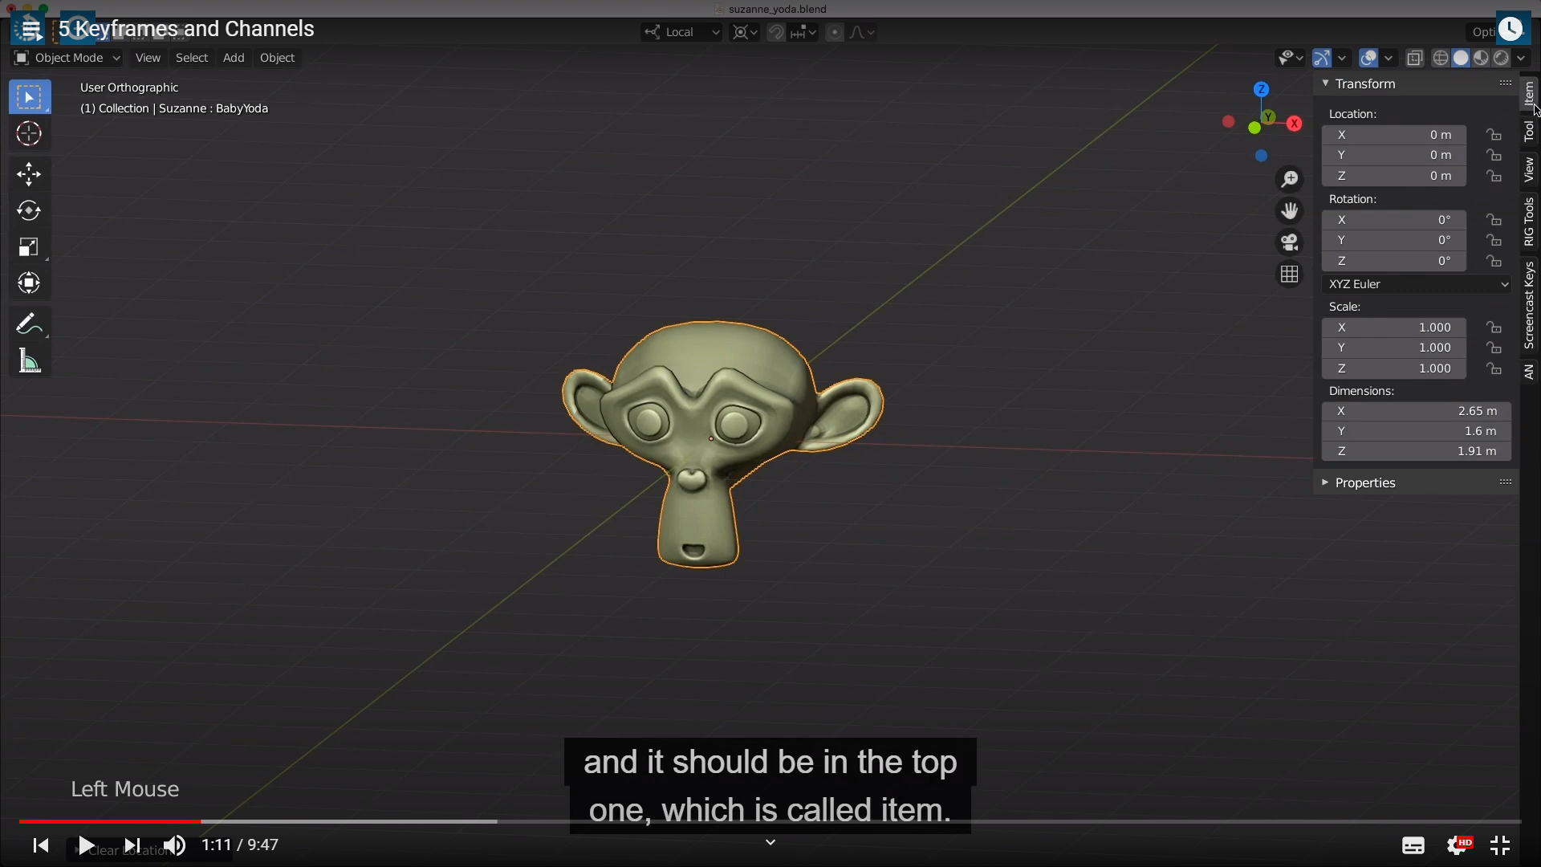The width and height of the screenshot is (1541, 867).
Task: Select the Measure ruler tool
Action: point(29,362)
